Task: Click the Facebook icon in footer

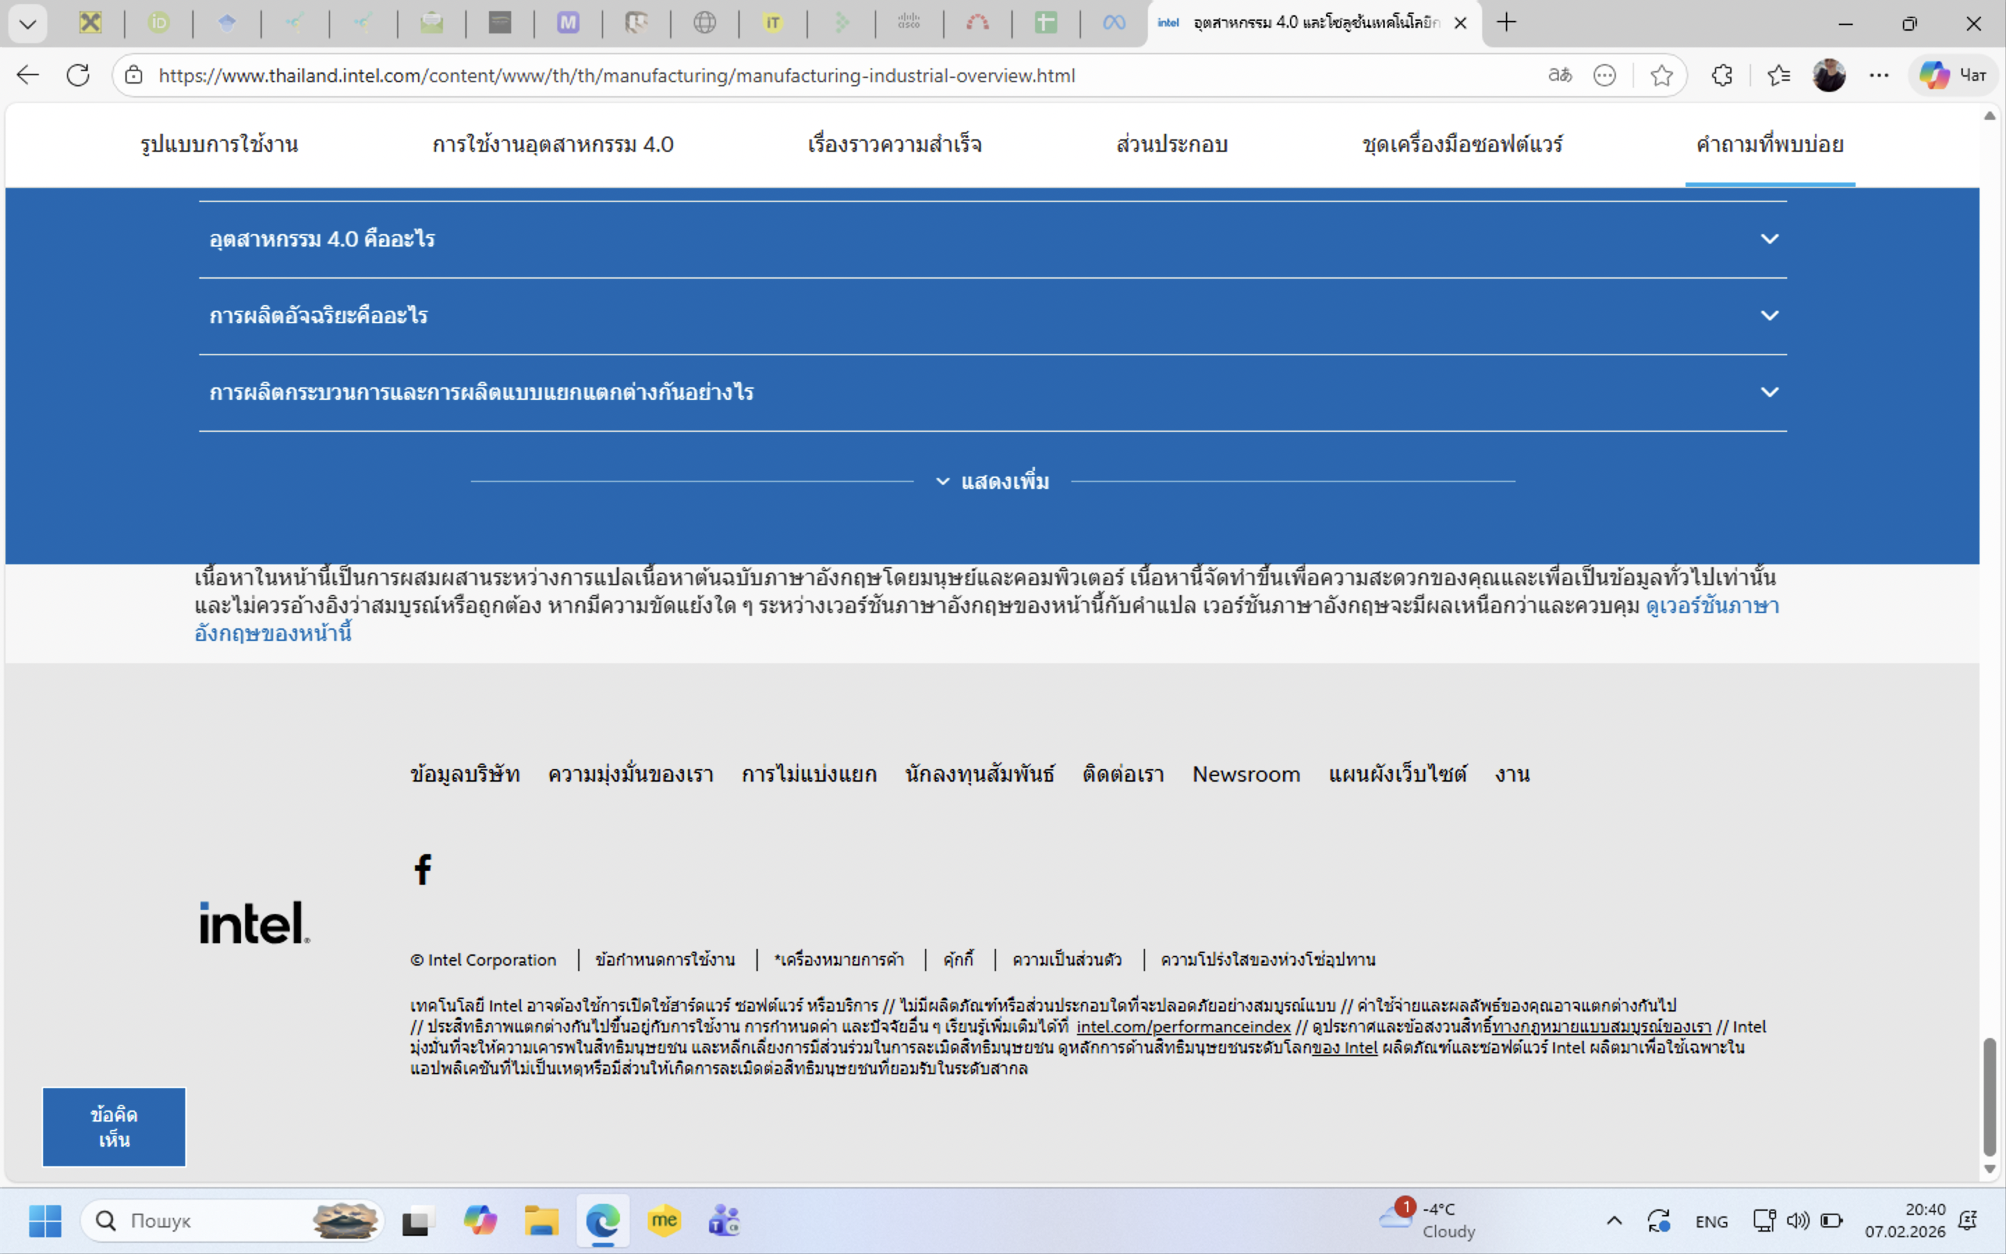Action: pos(423,869)
